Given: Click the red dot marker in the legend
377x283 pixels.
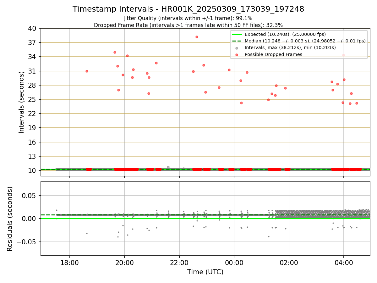Looking at the screenshot, I should point(237,55).
